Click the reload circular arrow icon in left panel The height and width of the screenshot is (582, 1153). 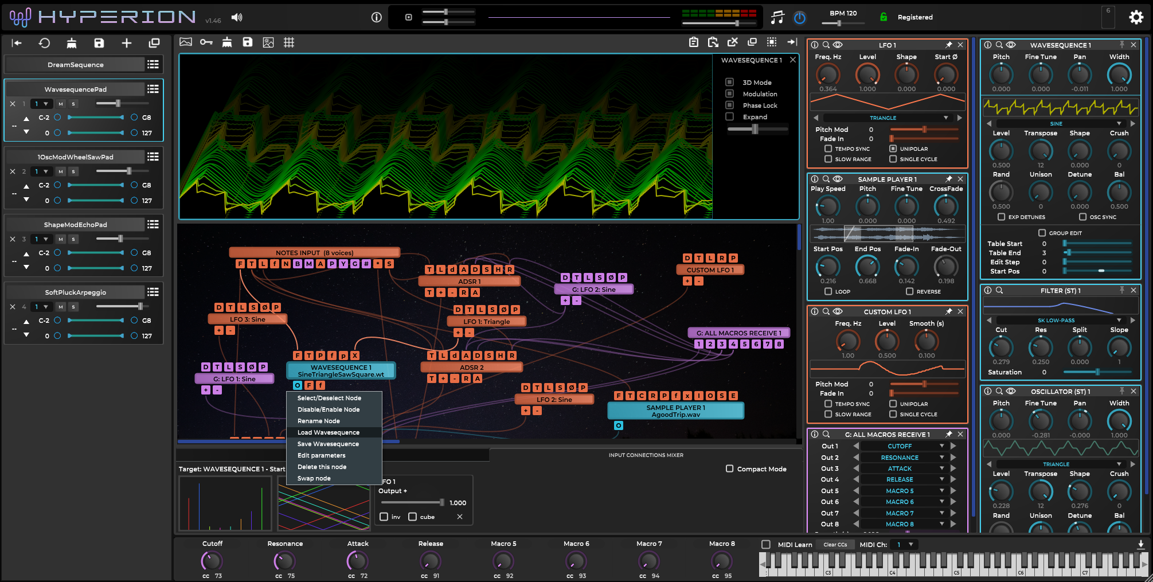tap(44, 43)
